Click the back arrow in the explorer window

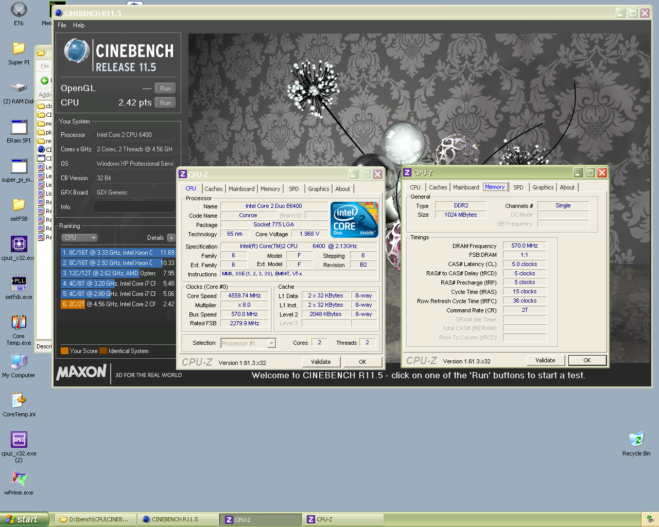pyautogui.click(x=44, y=80)
